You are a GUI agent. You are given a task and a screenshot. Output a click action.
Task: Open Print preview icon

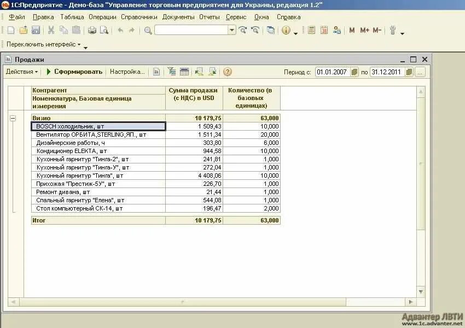click(x=104, y=30)
